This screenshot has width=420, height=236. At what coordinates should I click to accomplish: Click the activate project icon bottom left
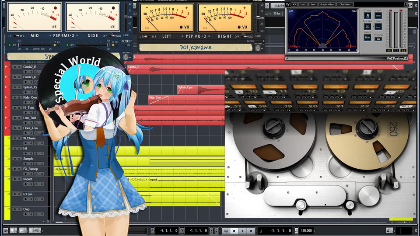tap(5, 230)
